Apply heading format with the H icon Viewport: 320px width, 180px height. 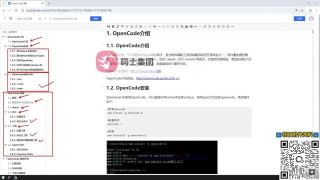point(108,26)
